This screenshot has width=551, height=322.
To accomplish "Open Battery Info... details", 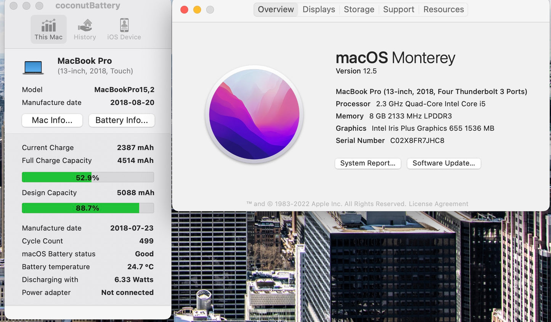I will pos(122,120).
